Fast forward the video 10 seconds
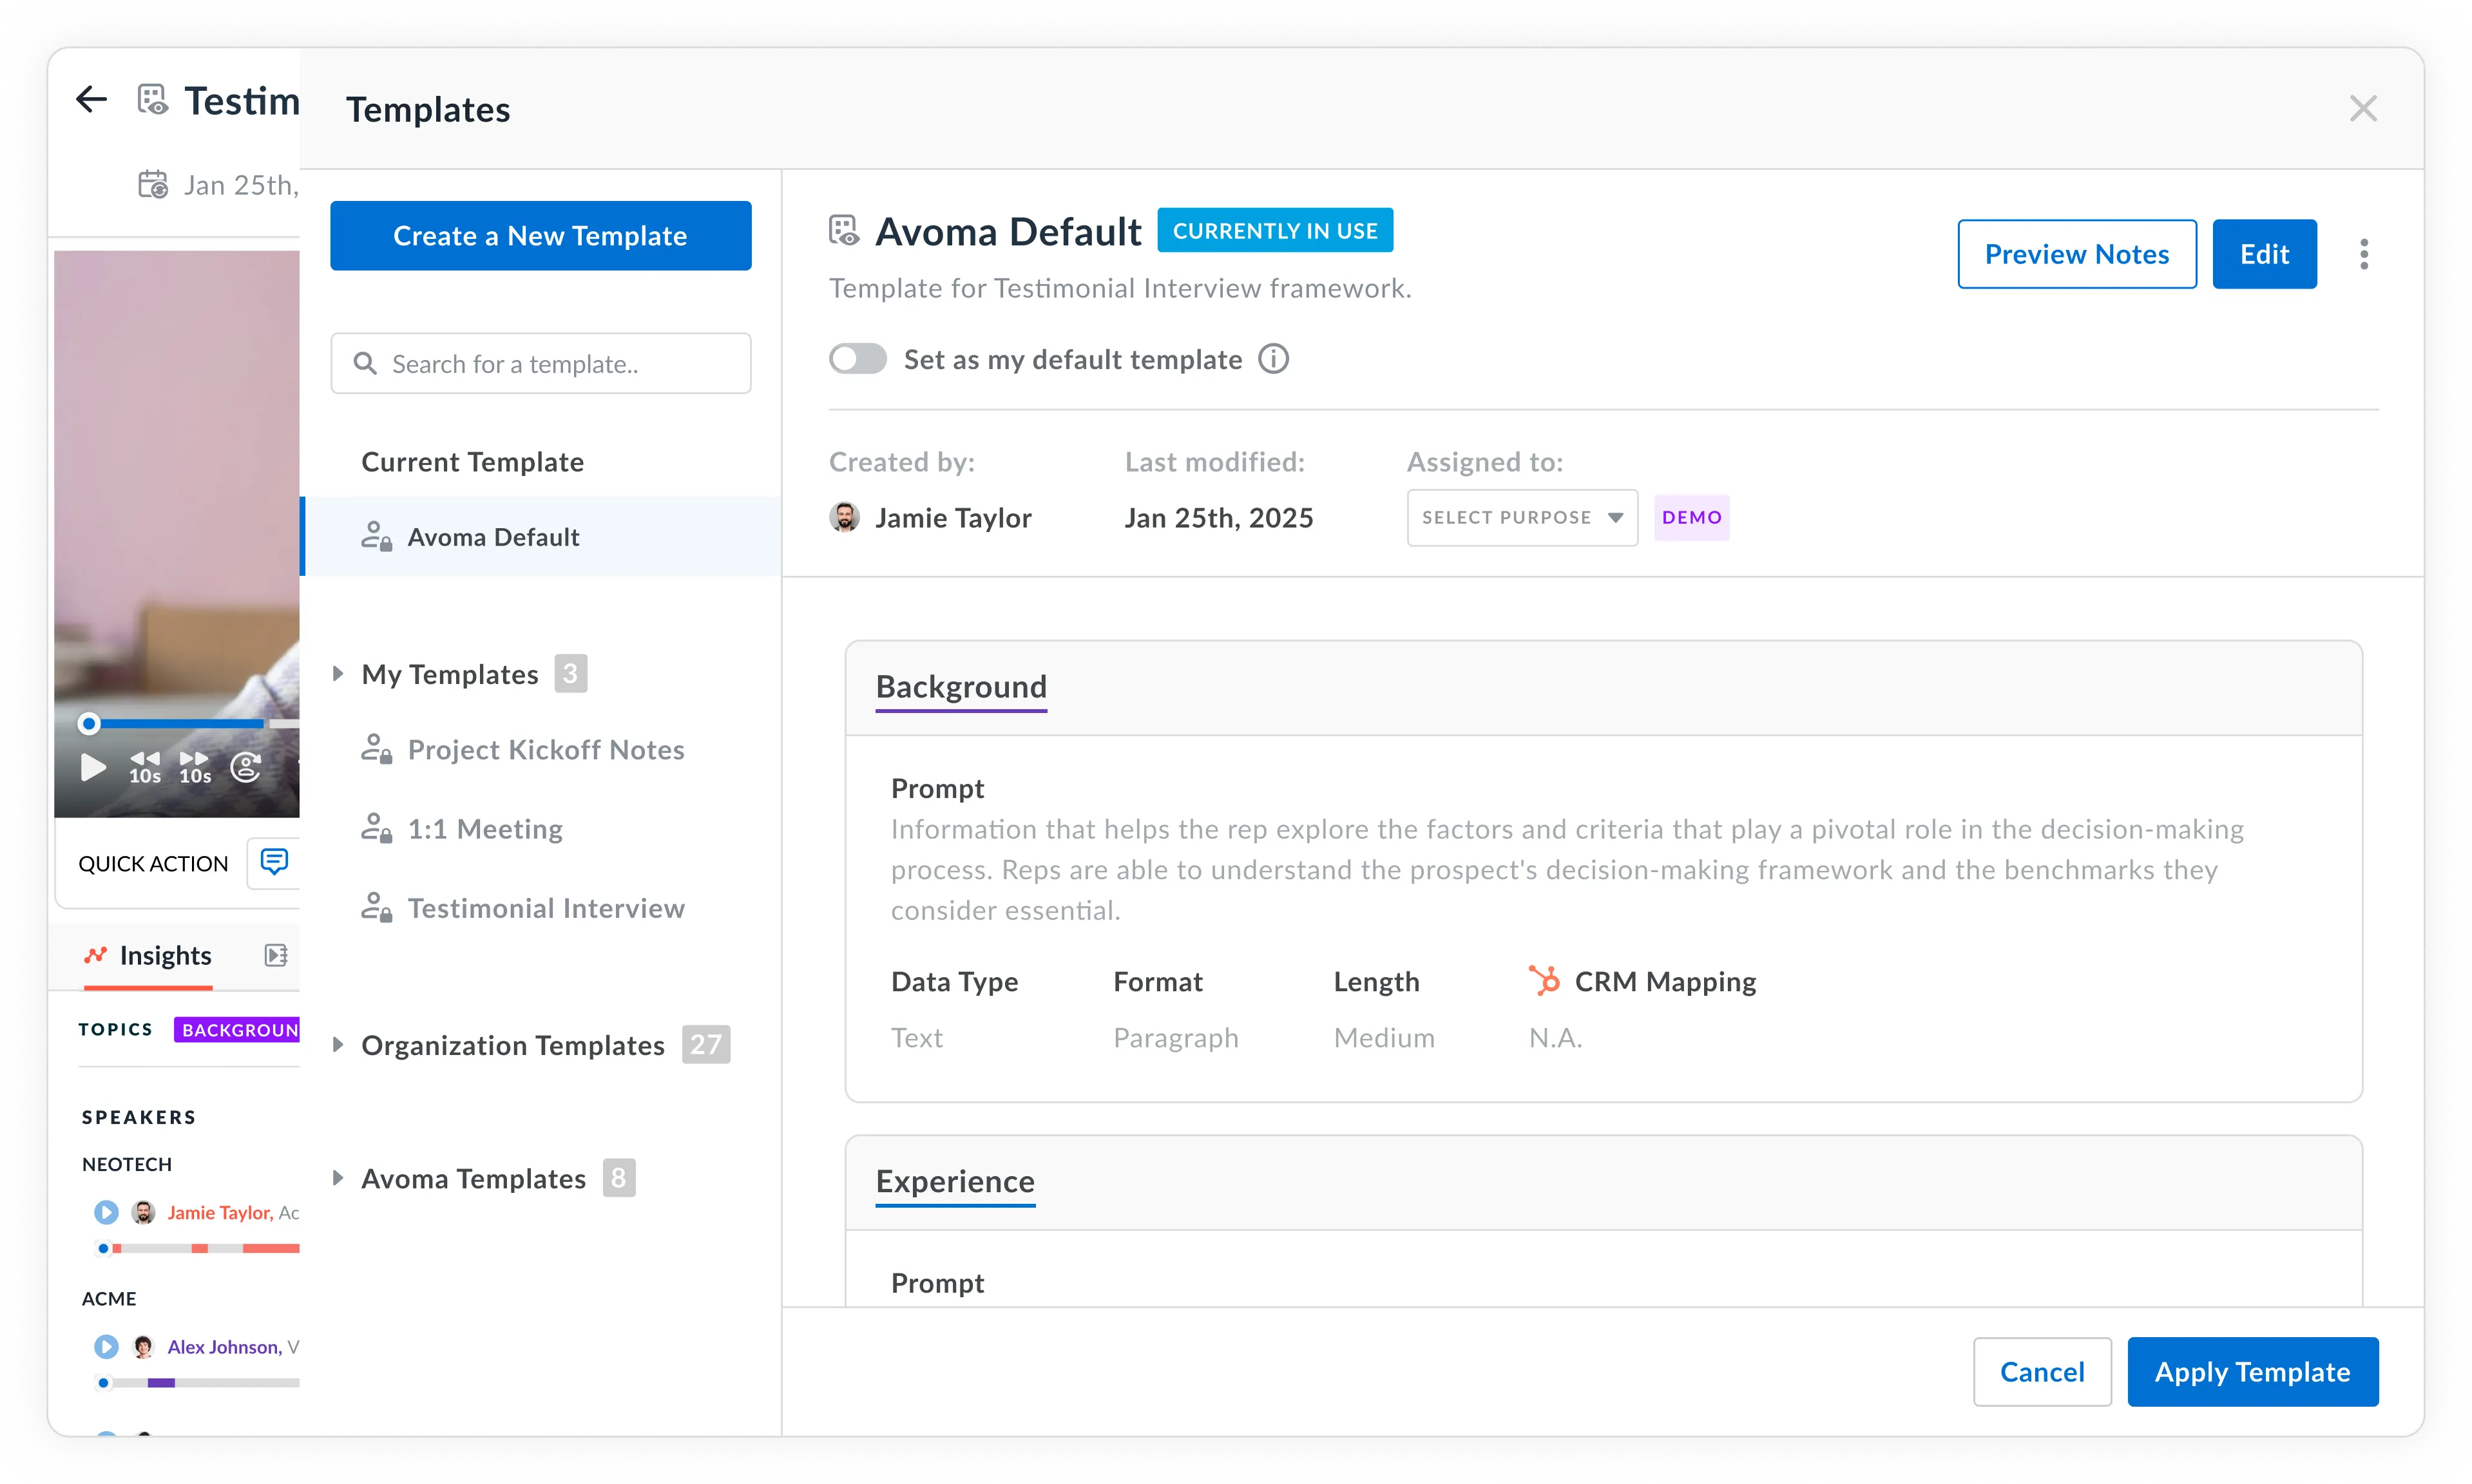2472x1484 pixels. click(x=195, y=767)
